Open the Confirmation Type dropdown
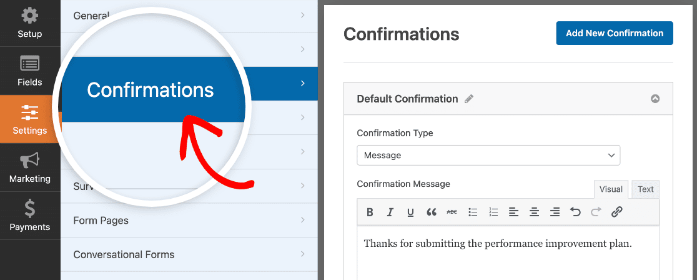Viewport: 697px width, 280px height. [x=488, y=156]
